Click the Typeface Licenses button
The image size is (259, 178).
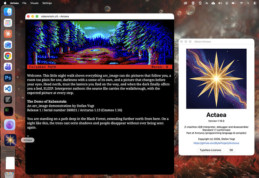pyautogui.click(x=210, y=150)
